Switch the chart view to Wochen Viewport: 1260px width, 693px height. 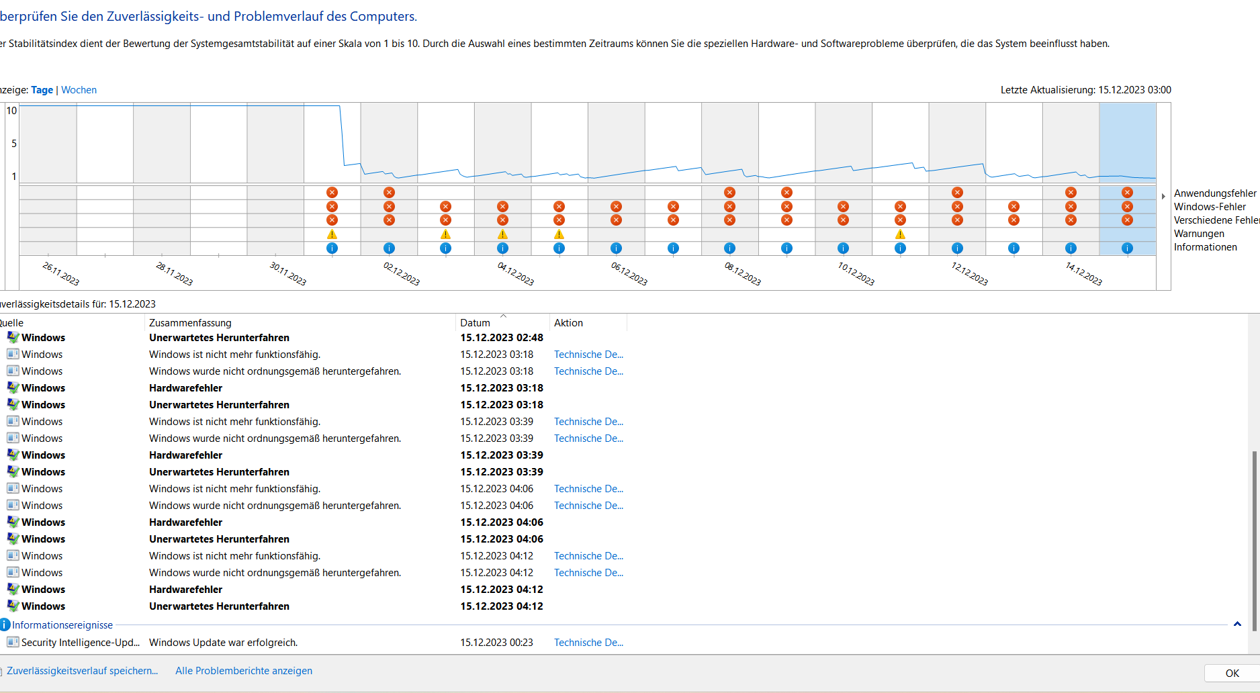(79, 90)
